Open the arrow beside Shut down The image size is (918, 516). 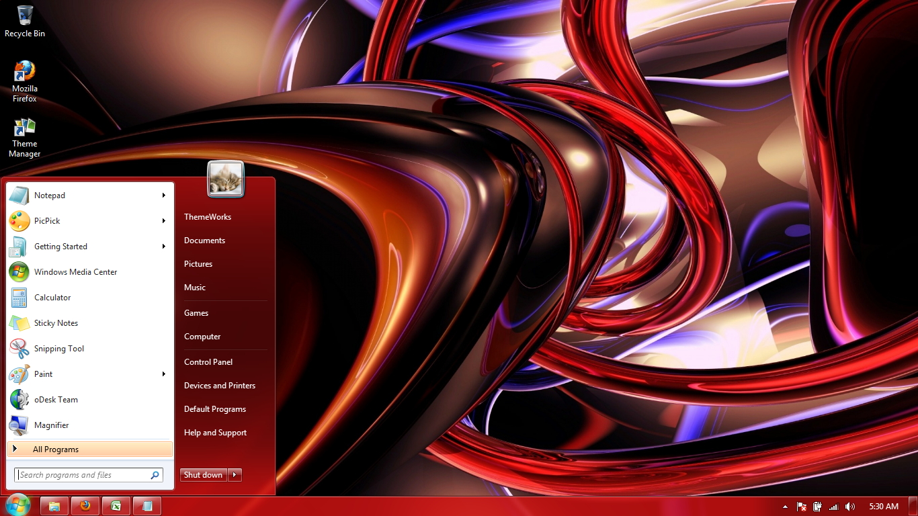click(x=235, y=475)
